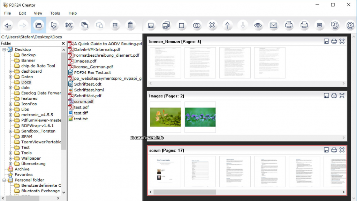Image resolution: width=357 pixels, height=201 pixels.
Task: Click the trash can delete icon
Action: click(130, 25)
